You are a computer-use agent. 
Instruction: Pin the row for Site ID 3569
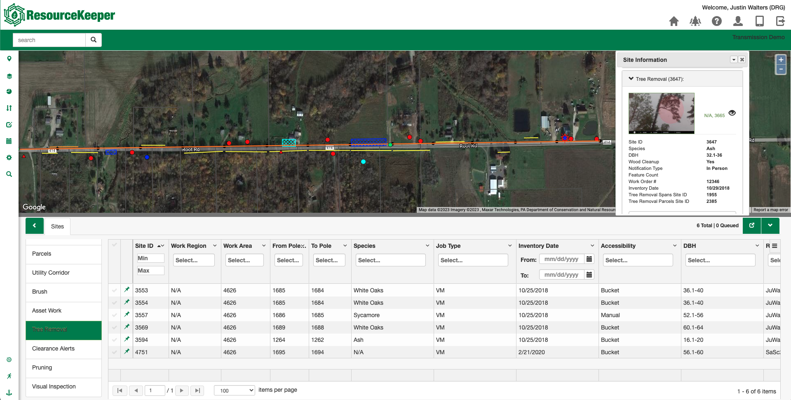(127, 327)
